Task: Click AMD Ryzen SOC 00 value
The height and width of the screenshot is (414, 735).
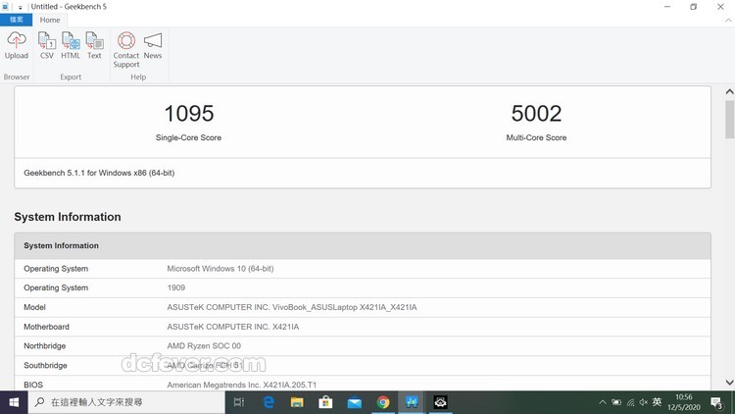Action: tap(204, 346)
